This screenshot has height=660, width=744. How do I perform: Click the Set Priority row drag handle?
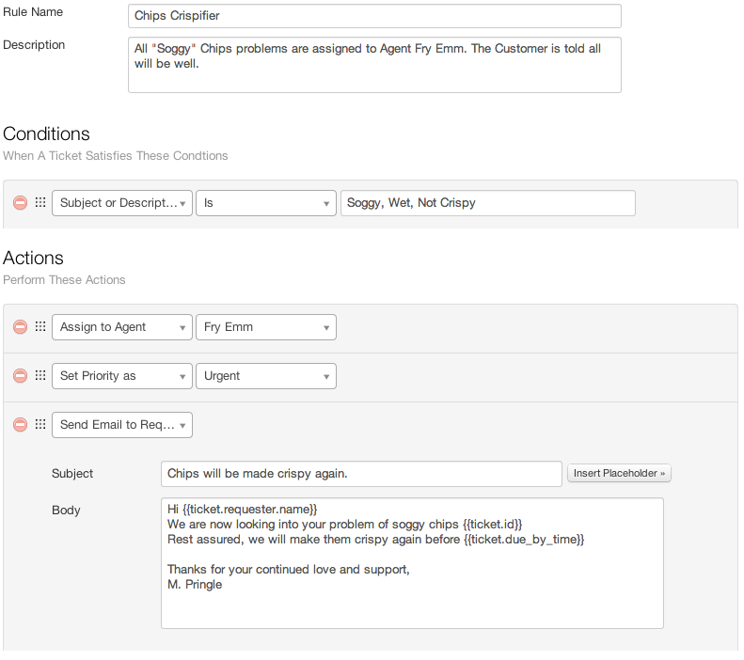point(40,376)
